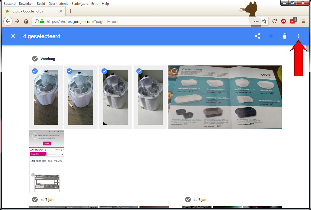Toggle the Vandaag date group checkmark

35,59
